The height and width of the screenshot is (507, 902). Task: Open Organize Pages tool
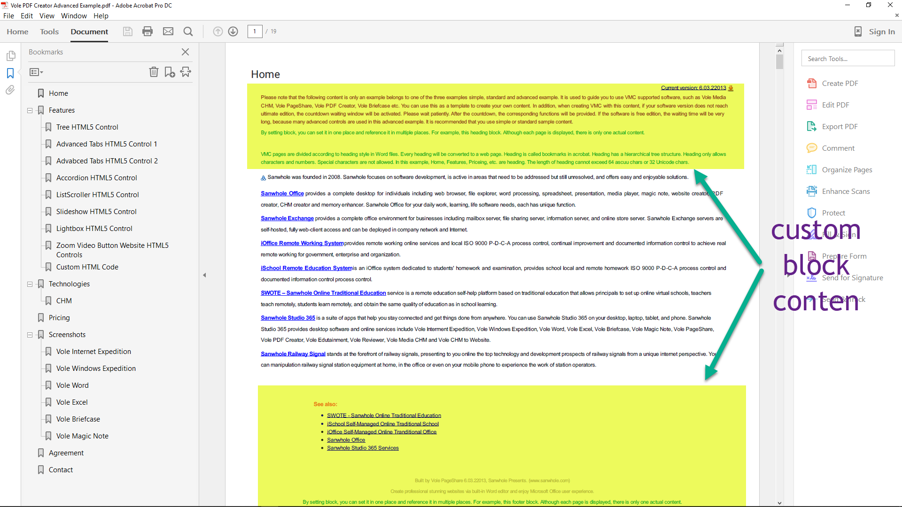click(839, 170)
